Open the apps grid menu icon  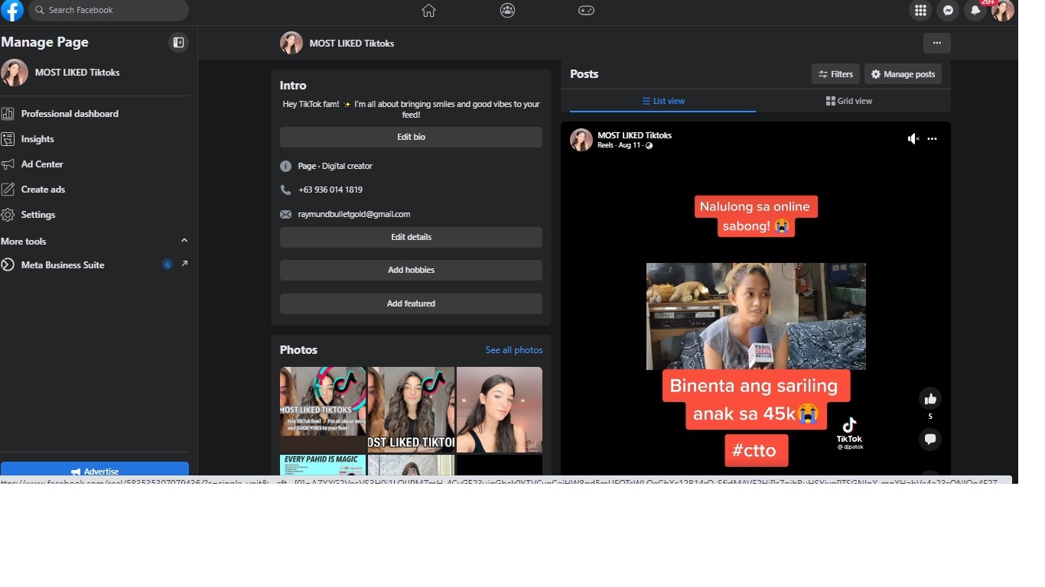(920, 11)
